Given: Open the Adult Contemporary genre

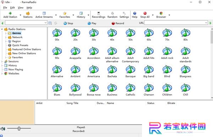Looking at the screenshot, I should click(x=130, y=55).
